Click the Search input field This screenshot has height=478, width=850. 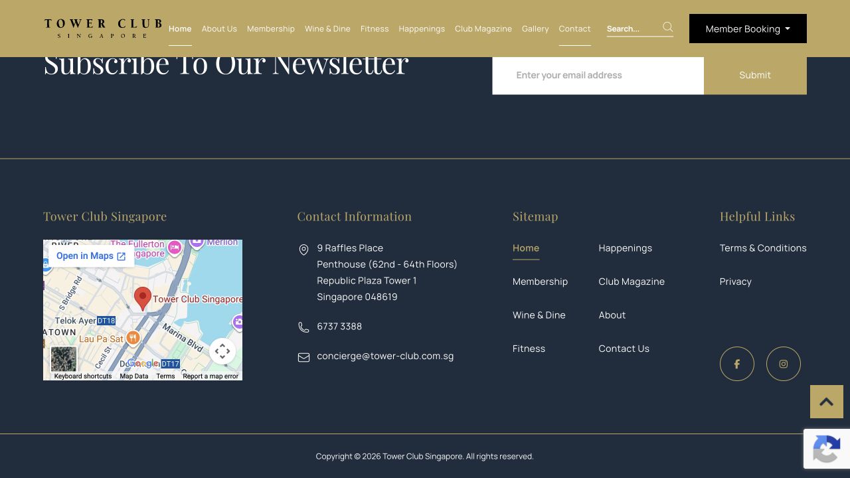pos(634,29)
